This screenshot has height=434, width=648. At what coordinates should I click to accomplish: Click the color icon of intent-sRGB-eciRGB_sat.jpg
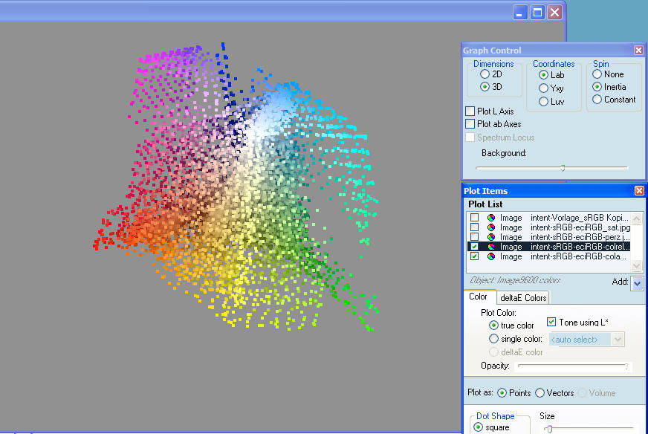click(491, 227)
